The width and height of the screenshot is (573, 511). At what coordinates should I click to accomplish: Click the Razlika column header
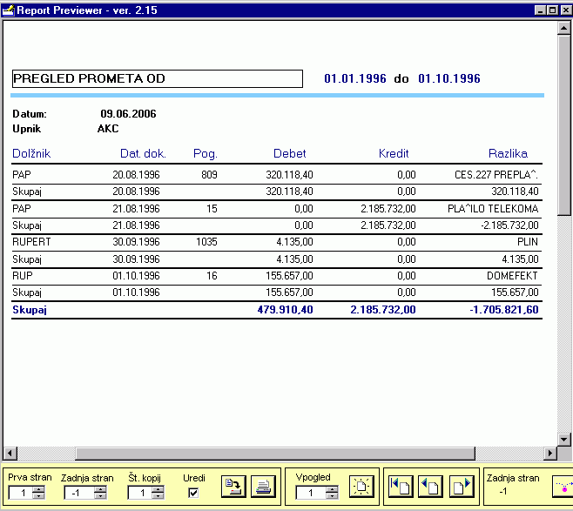pyautogui.click(x=508, y=153)
